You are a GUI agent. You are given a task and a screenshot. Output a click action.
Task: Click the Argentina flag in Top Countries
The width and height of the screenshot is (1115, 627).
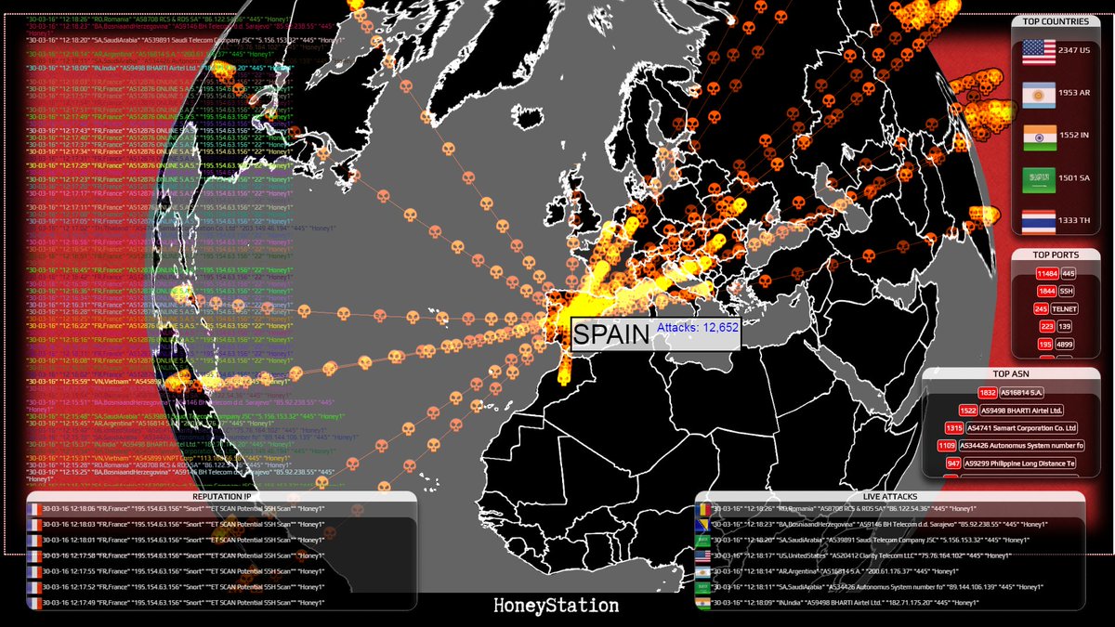coord(1039,94)
